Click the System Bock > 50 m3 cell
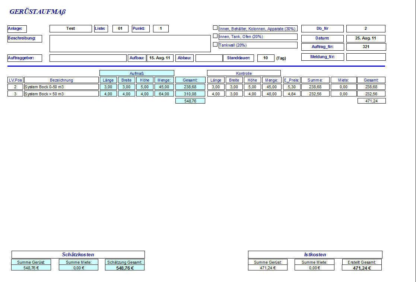Screen dimensions: 416x282 pos(61,94)
